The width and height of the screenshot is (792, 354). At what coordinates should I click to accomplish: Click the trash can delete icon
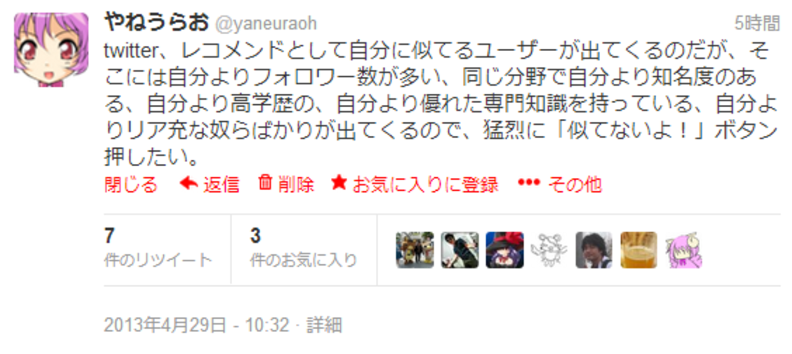click(265, 182)
